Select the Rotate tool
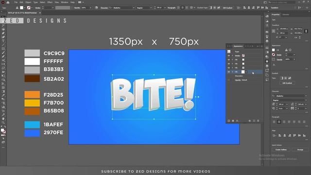311x175 pixels. pyautogui.click(x=3, y=64)
